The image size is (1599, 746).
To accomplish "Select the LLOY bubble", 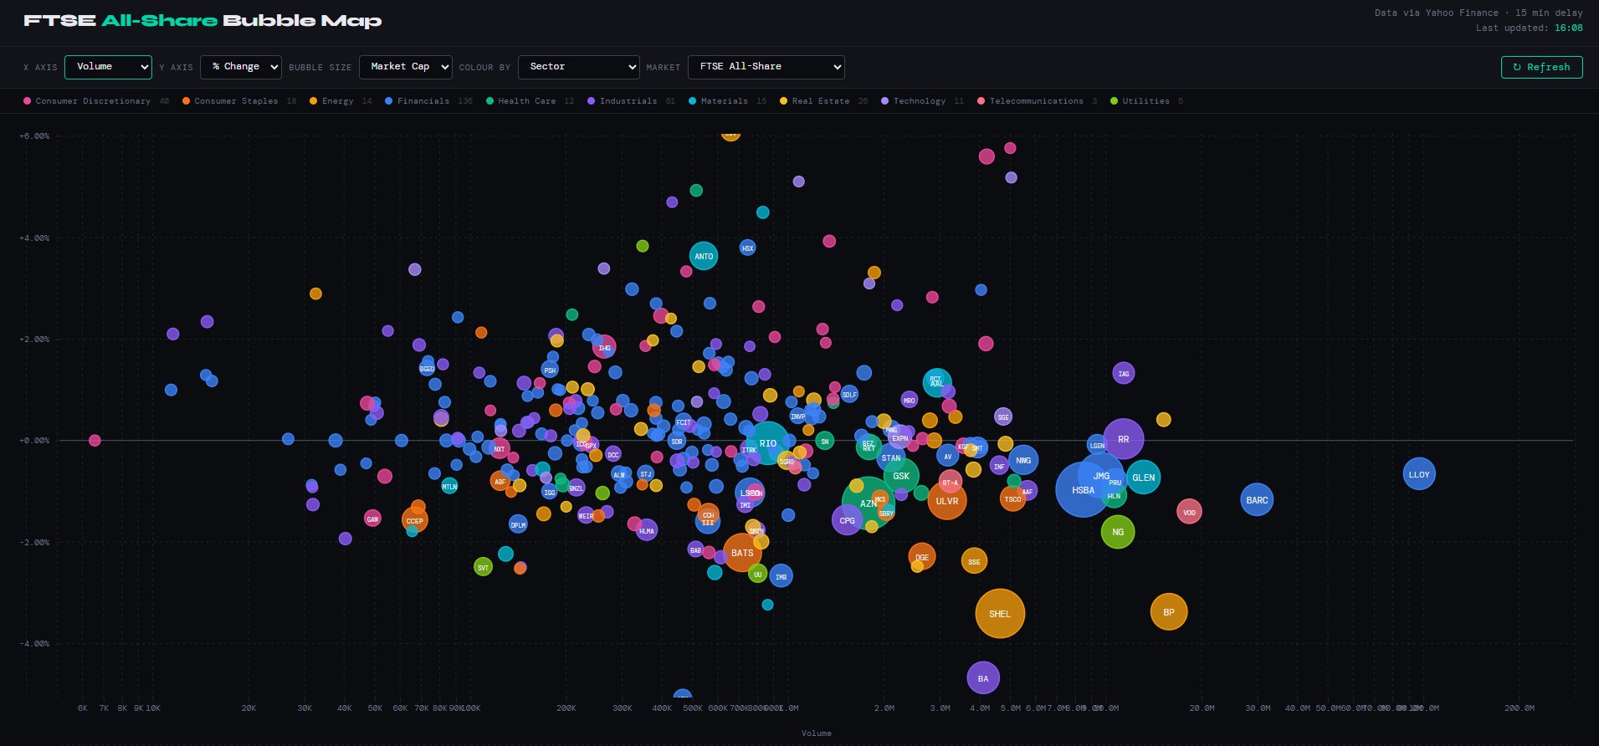I will coord(1419,474).
